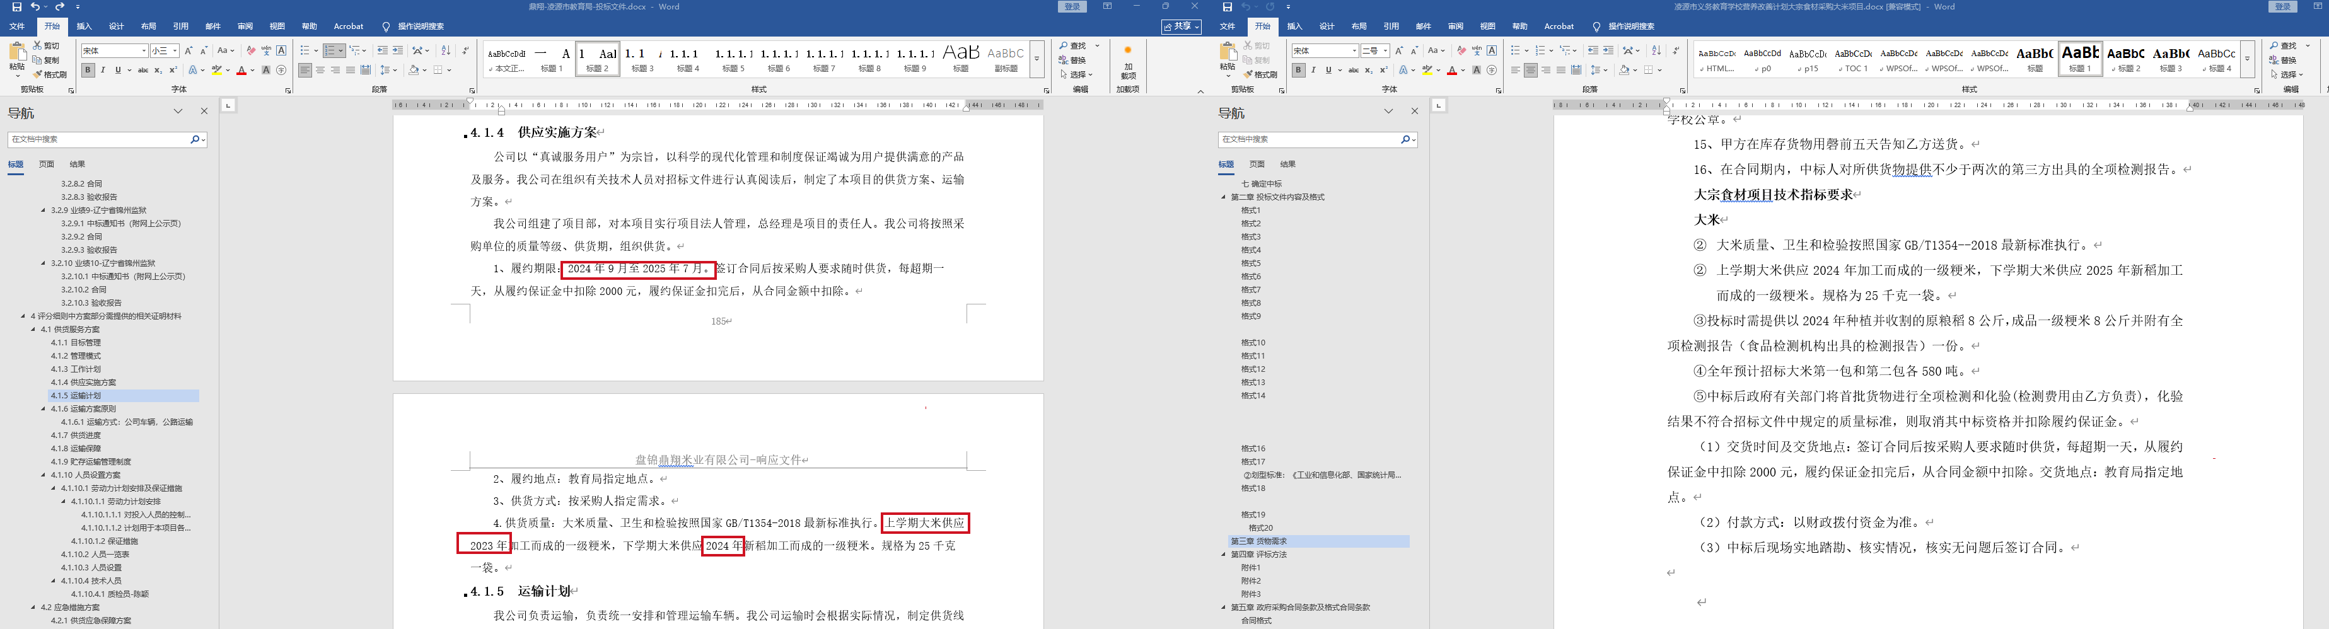This screenshot has height=629, width=2329.
Task: Increase font size in left Word window
Action: [188, 50]
